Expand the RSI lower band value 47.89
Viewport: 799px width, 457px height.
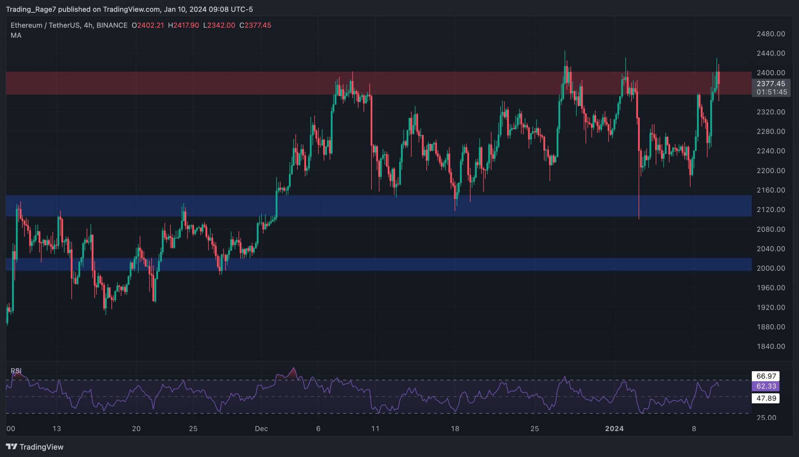(x=766, y=398)
